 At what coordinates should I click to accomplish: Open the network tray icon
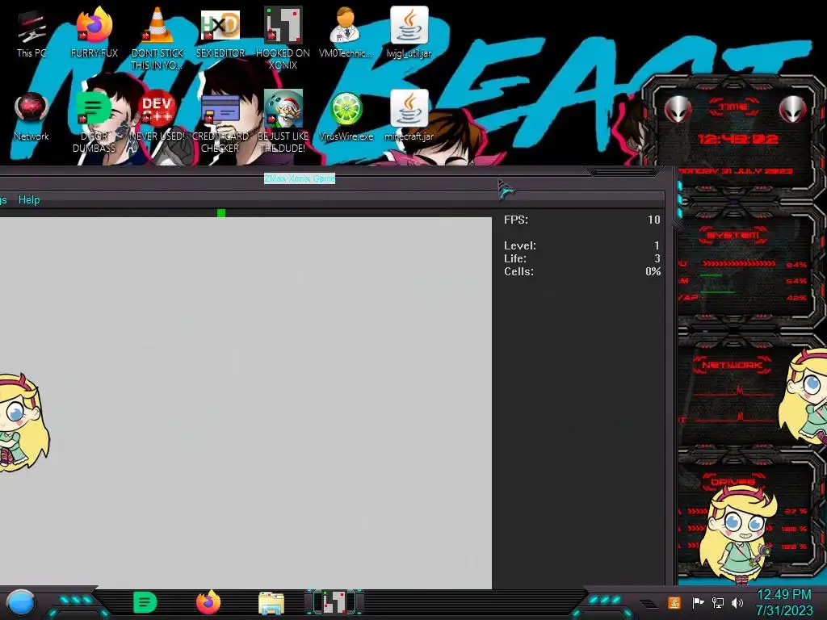718,602
